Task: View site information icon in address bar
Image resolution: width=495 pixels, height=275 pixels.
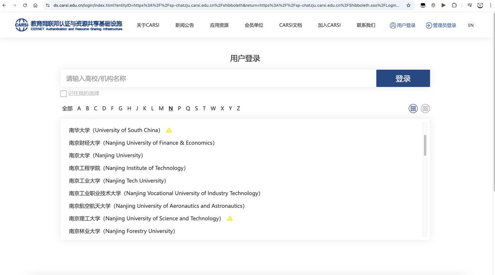Action: pyautogui.click(x=48, y=5)
